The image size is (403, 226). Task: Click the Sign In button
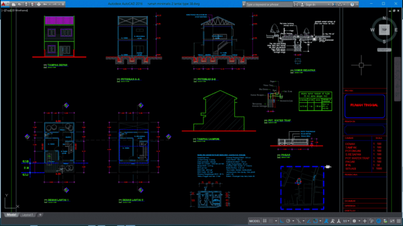coord(308,4)
